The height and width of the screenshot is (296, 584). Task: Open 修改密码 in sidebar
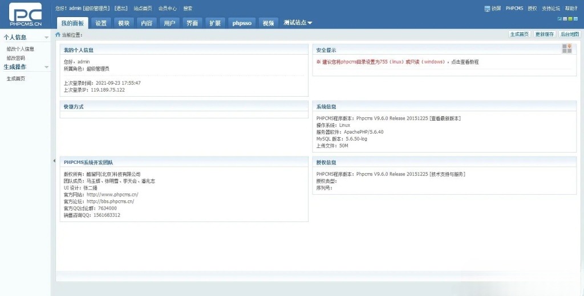[15, 58]
